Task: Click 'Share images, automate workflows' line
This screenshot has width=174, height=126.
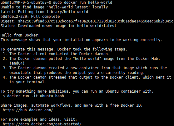Action: 72,105
